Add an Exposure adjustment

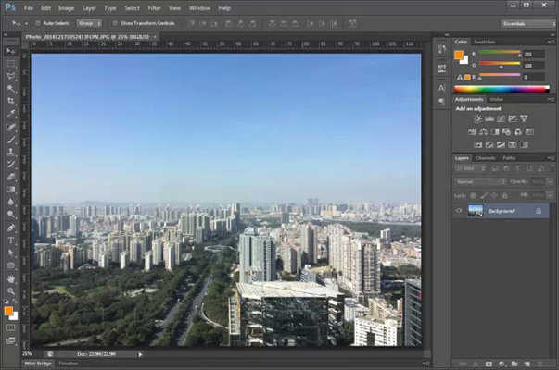(513, 118)
